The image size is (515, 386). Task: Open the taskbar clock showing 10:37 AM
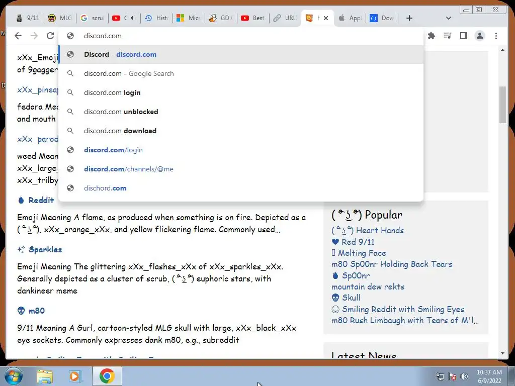[x=489, y=376]
